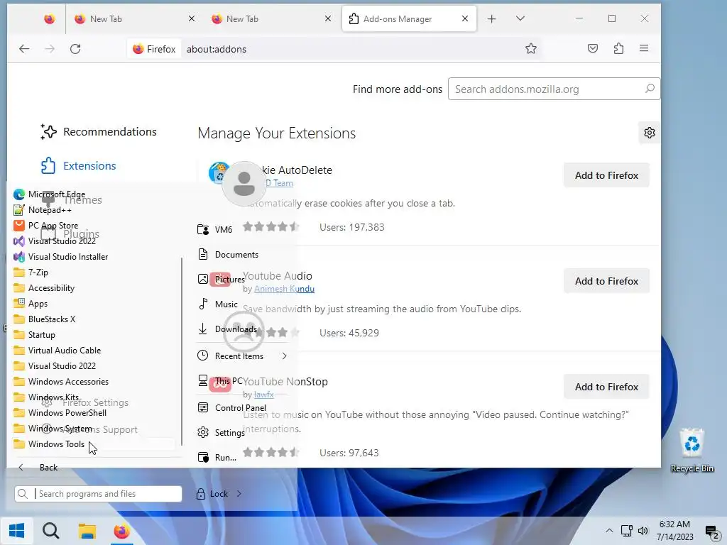Bookmark this page with star icon
Image resolution: width=727 pixels, height=545 pixels.
coord(531,49)
